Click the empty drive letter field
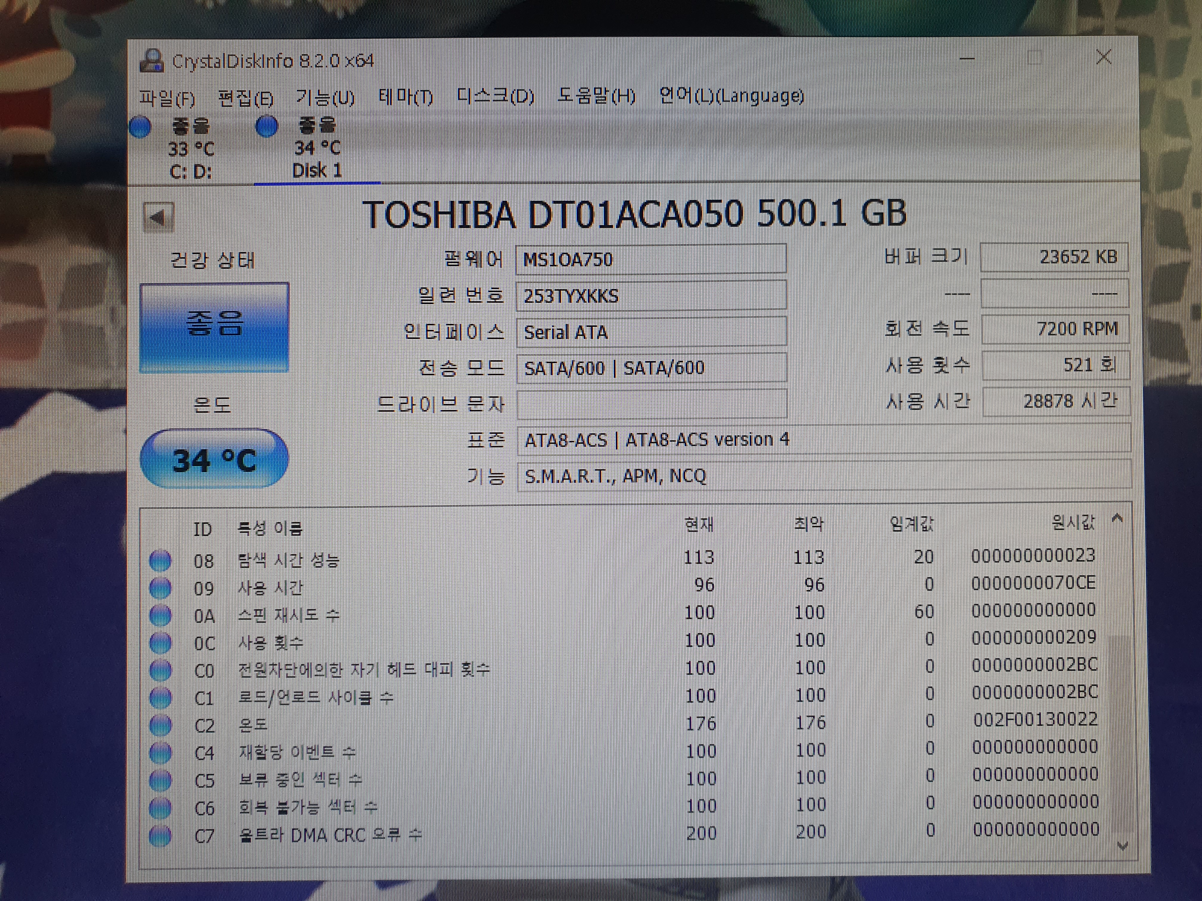The height and width of the screenshot is (901, 1202). point(652,404)
